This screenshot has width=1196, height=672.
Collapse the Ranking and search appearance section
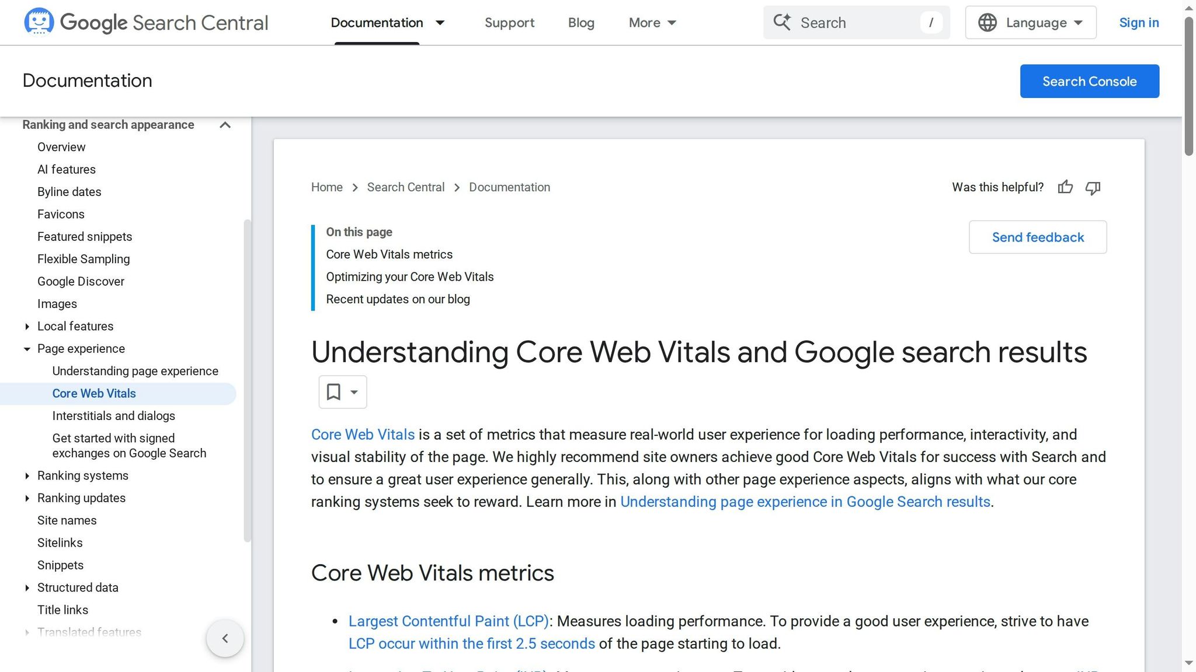(225, 124)
